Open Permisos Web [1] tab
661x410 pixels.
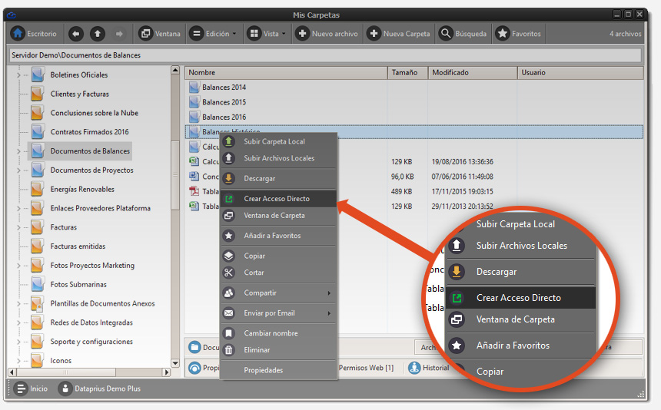pos(366,368)
